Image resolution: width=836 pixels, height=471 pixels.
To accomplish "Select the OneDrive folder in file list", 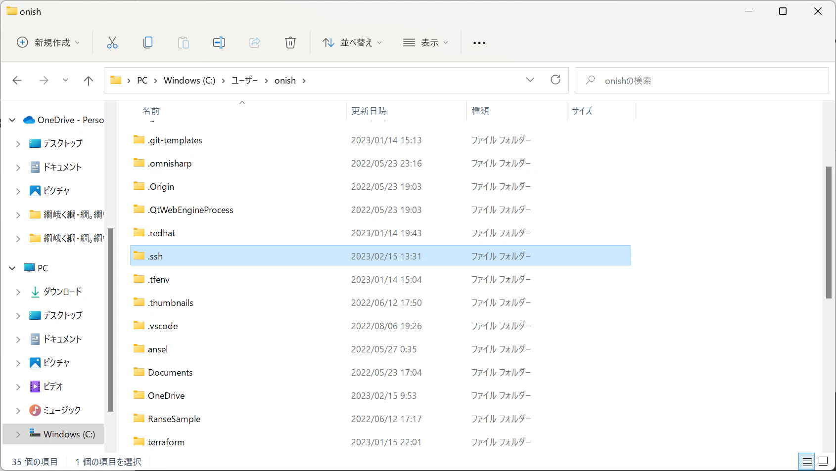I will click(x=380, y=395).
